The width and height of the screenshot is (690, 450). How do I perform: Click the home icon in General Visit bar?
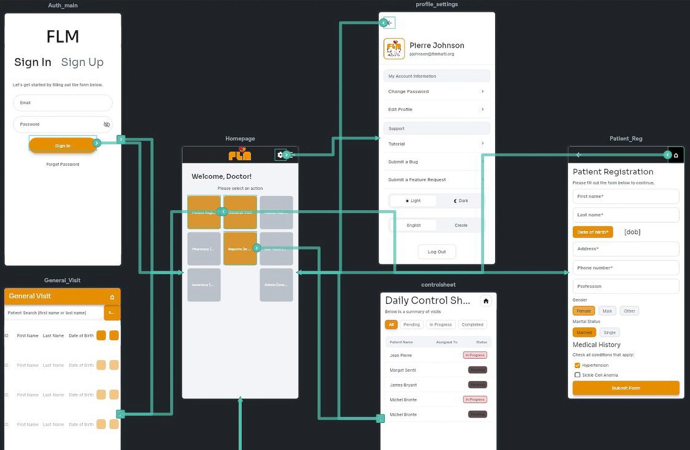(x=112, y=297)
